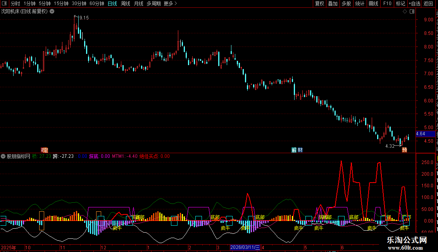Click the 预 forecast marker near latest candle
The image size is (438, 252).
pyautogui.click(x=405, y=150)
